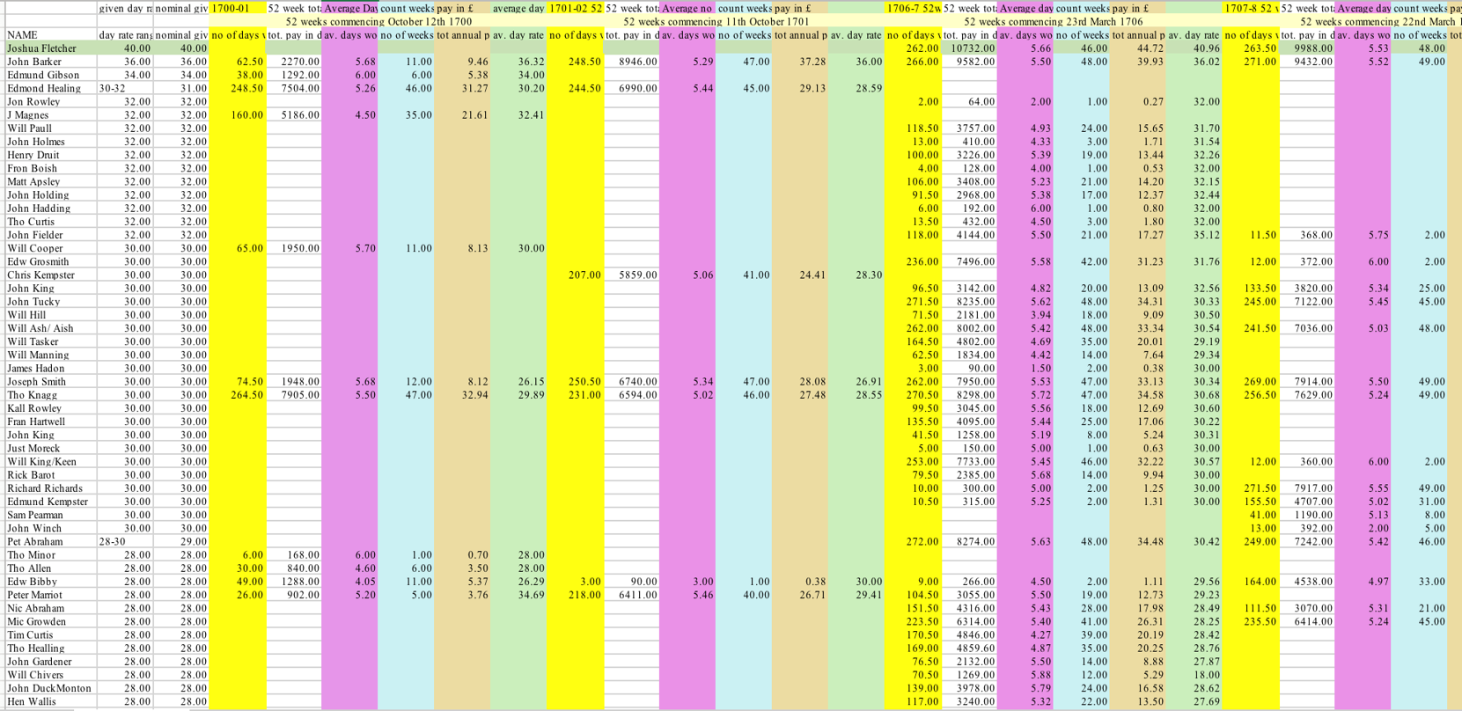This screenshot has height=711, width=1462.
Task: Select the Will Ash/ Aish name cell
Action: coord(40,328)
